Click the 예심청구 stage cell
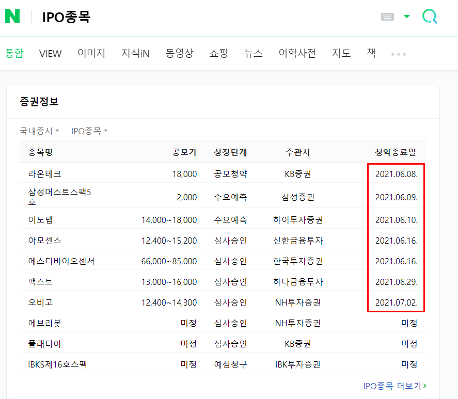The image size is (458, 399). click(230, 364)
